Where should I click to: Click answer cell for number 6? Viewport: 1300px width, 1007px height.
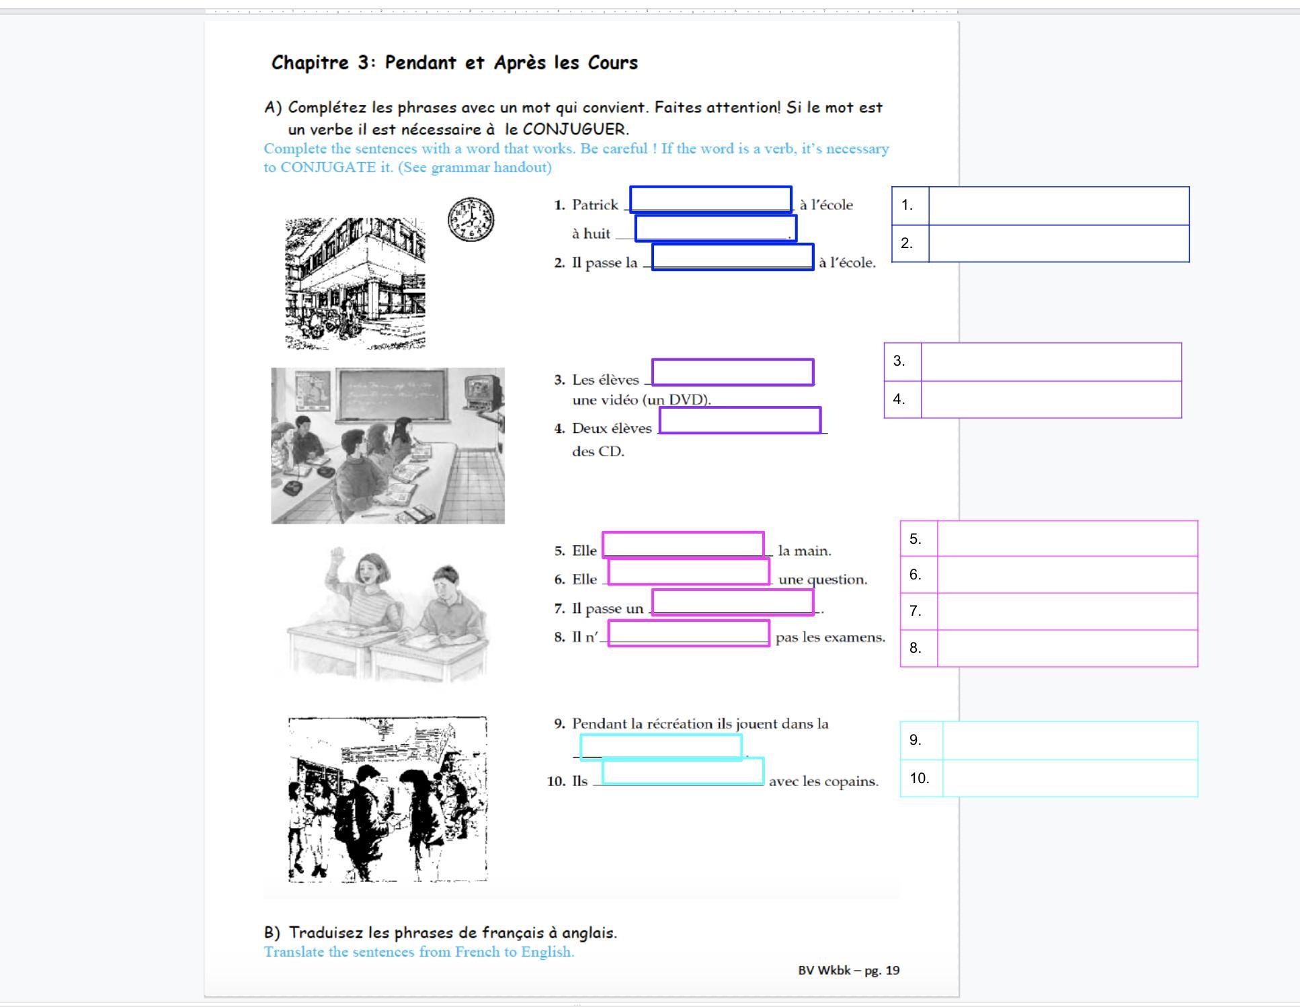click(x=1067, y=575)
